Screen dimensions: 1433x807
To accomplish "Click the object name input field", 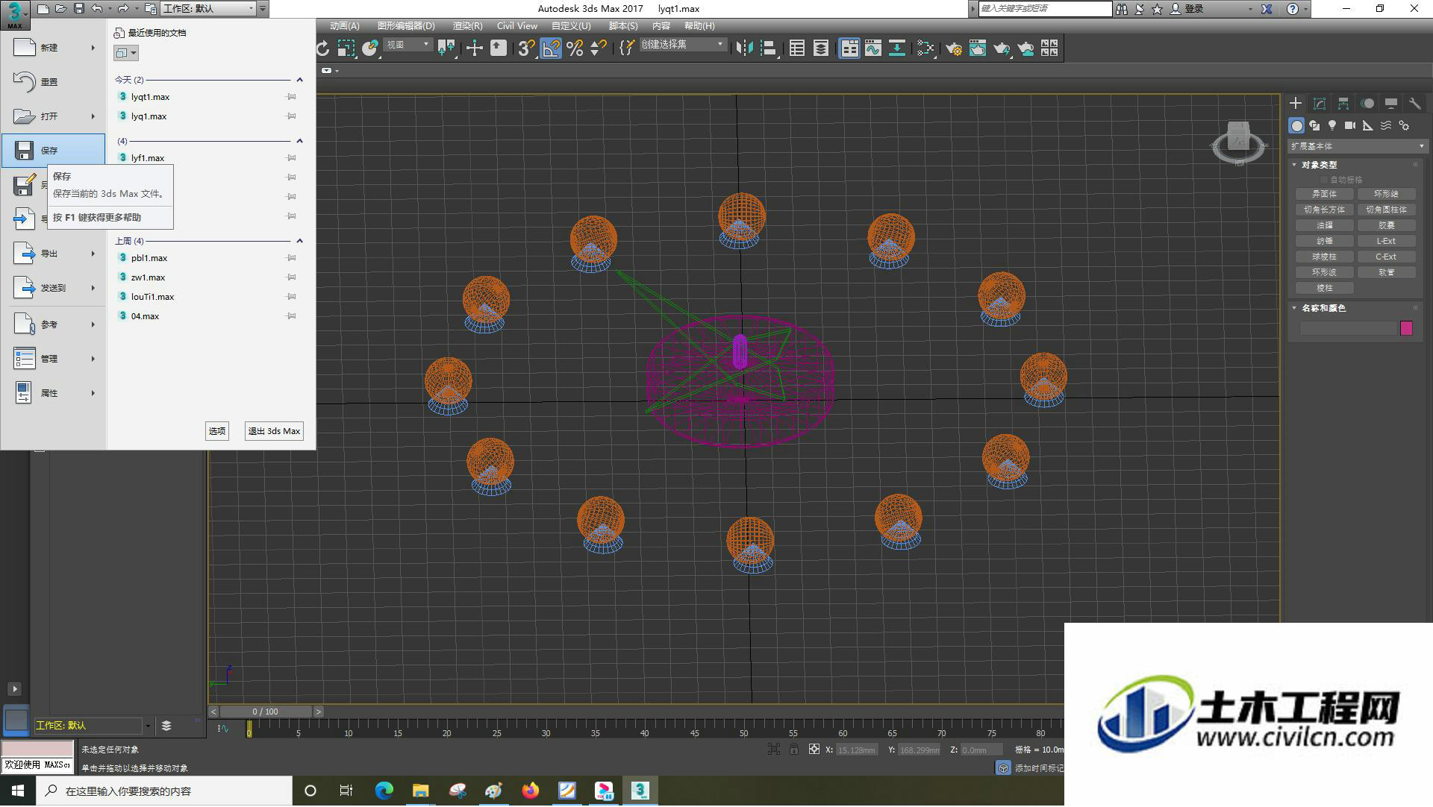I will tap(1348, 328).
